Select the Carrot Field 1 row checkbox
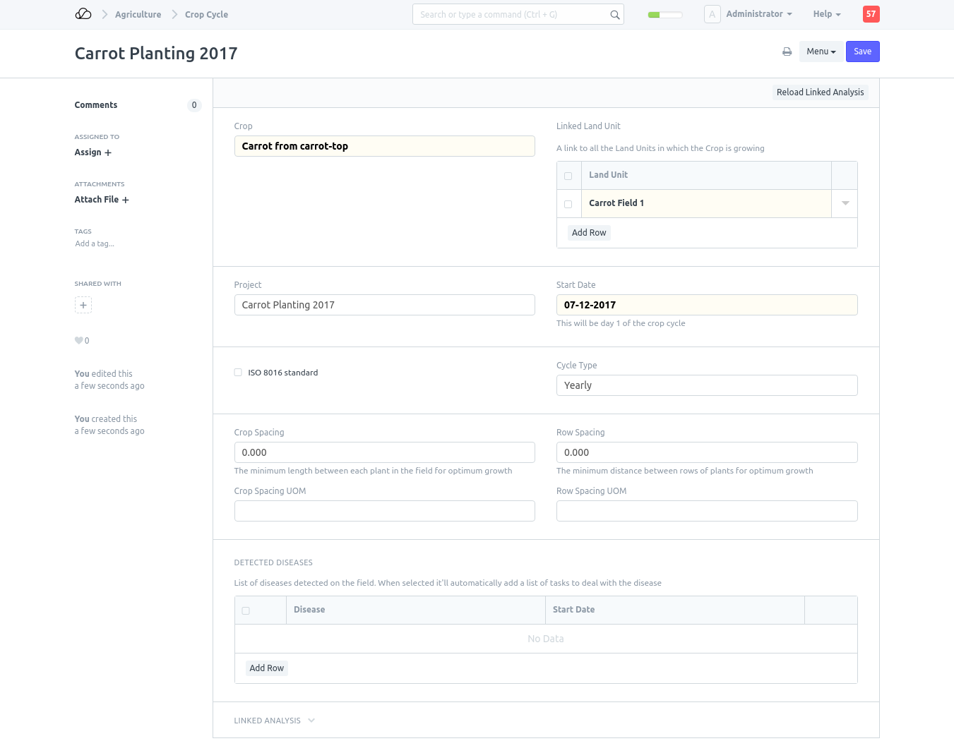Screen dimensions: 954x753 pyautogui.click(x=568, y=204)
